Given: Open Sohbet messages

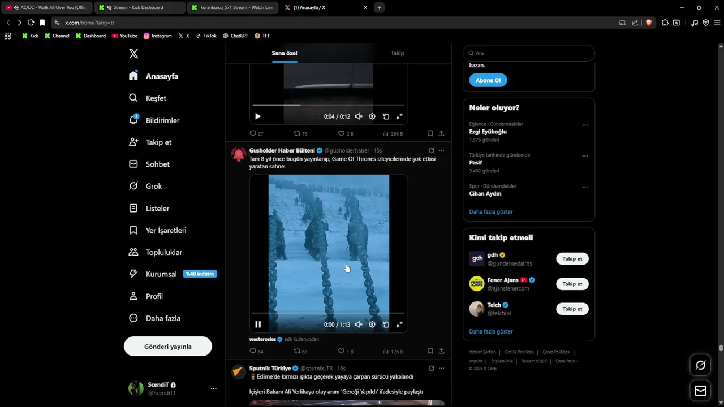Looking at the screenshot, I should (149, 164).
